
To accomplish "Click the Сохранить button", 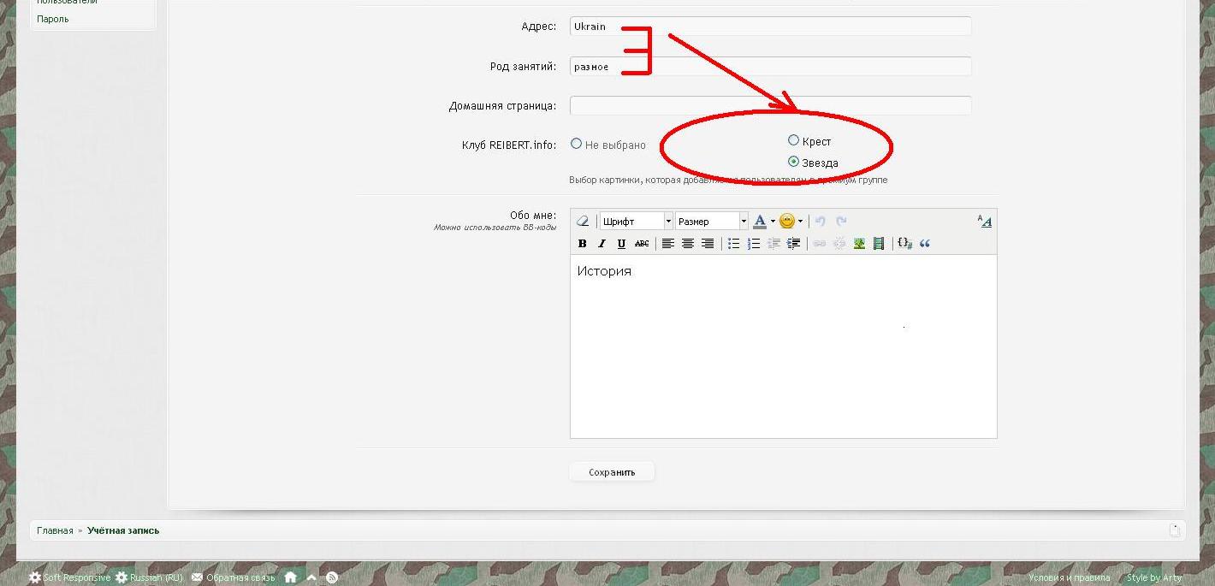I will 612,471.
